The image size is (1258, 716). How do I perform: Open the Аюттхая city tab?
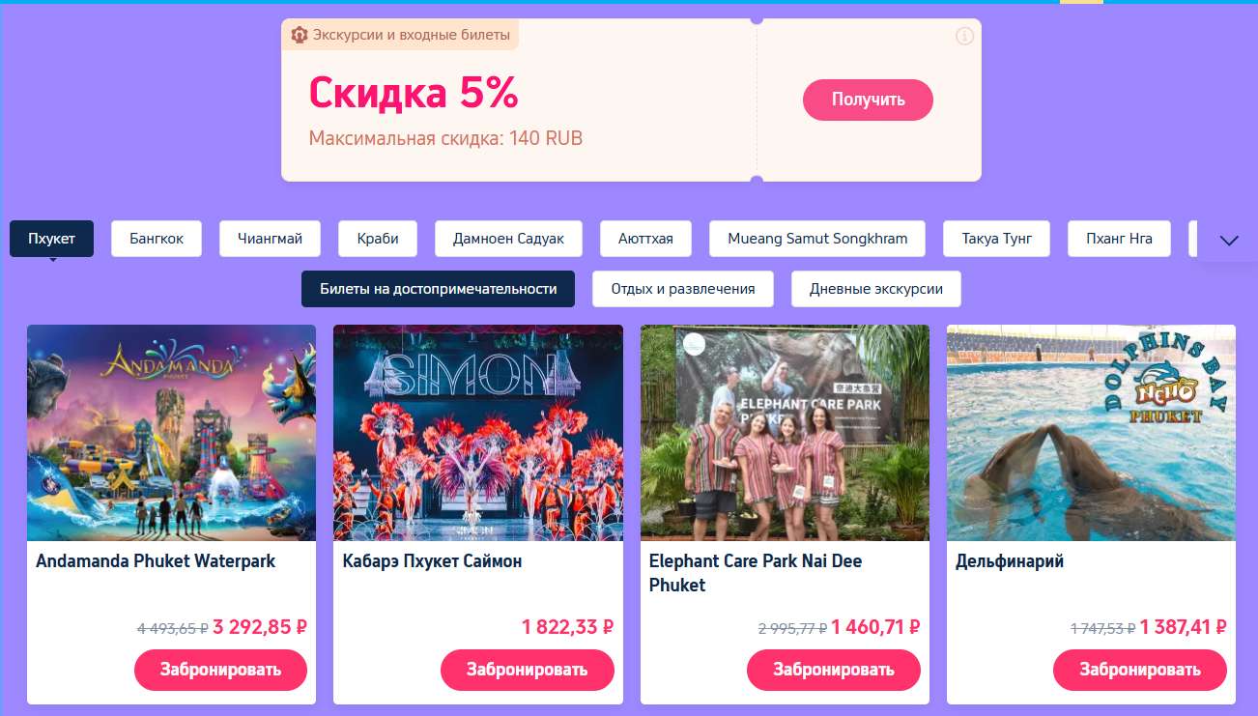(x=645, y=239)
